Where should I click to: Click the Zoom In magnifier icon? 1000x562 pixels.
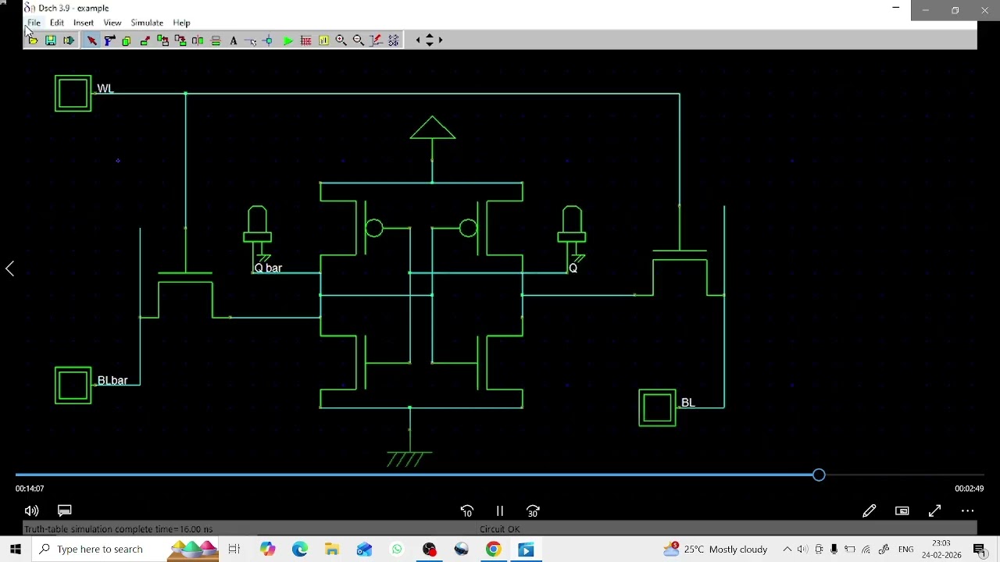coord(341,40)
